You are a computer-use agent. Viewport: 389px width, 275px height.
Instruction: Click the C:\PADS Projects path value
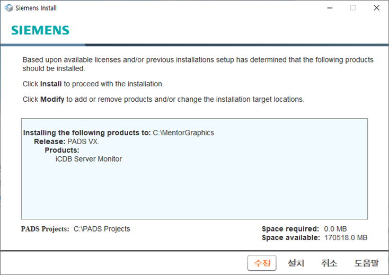tap(102, 229)
